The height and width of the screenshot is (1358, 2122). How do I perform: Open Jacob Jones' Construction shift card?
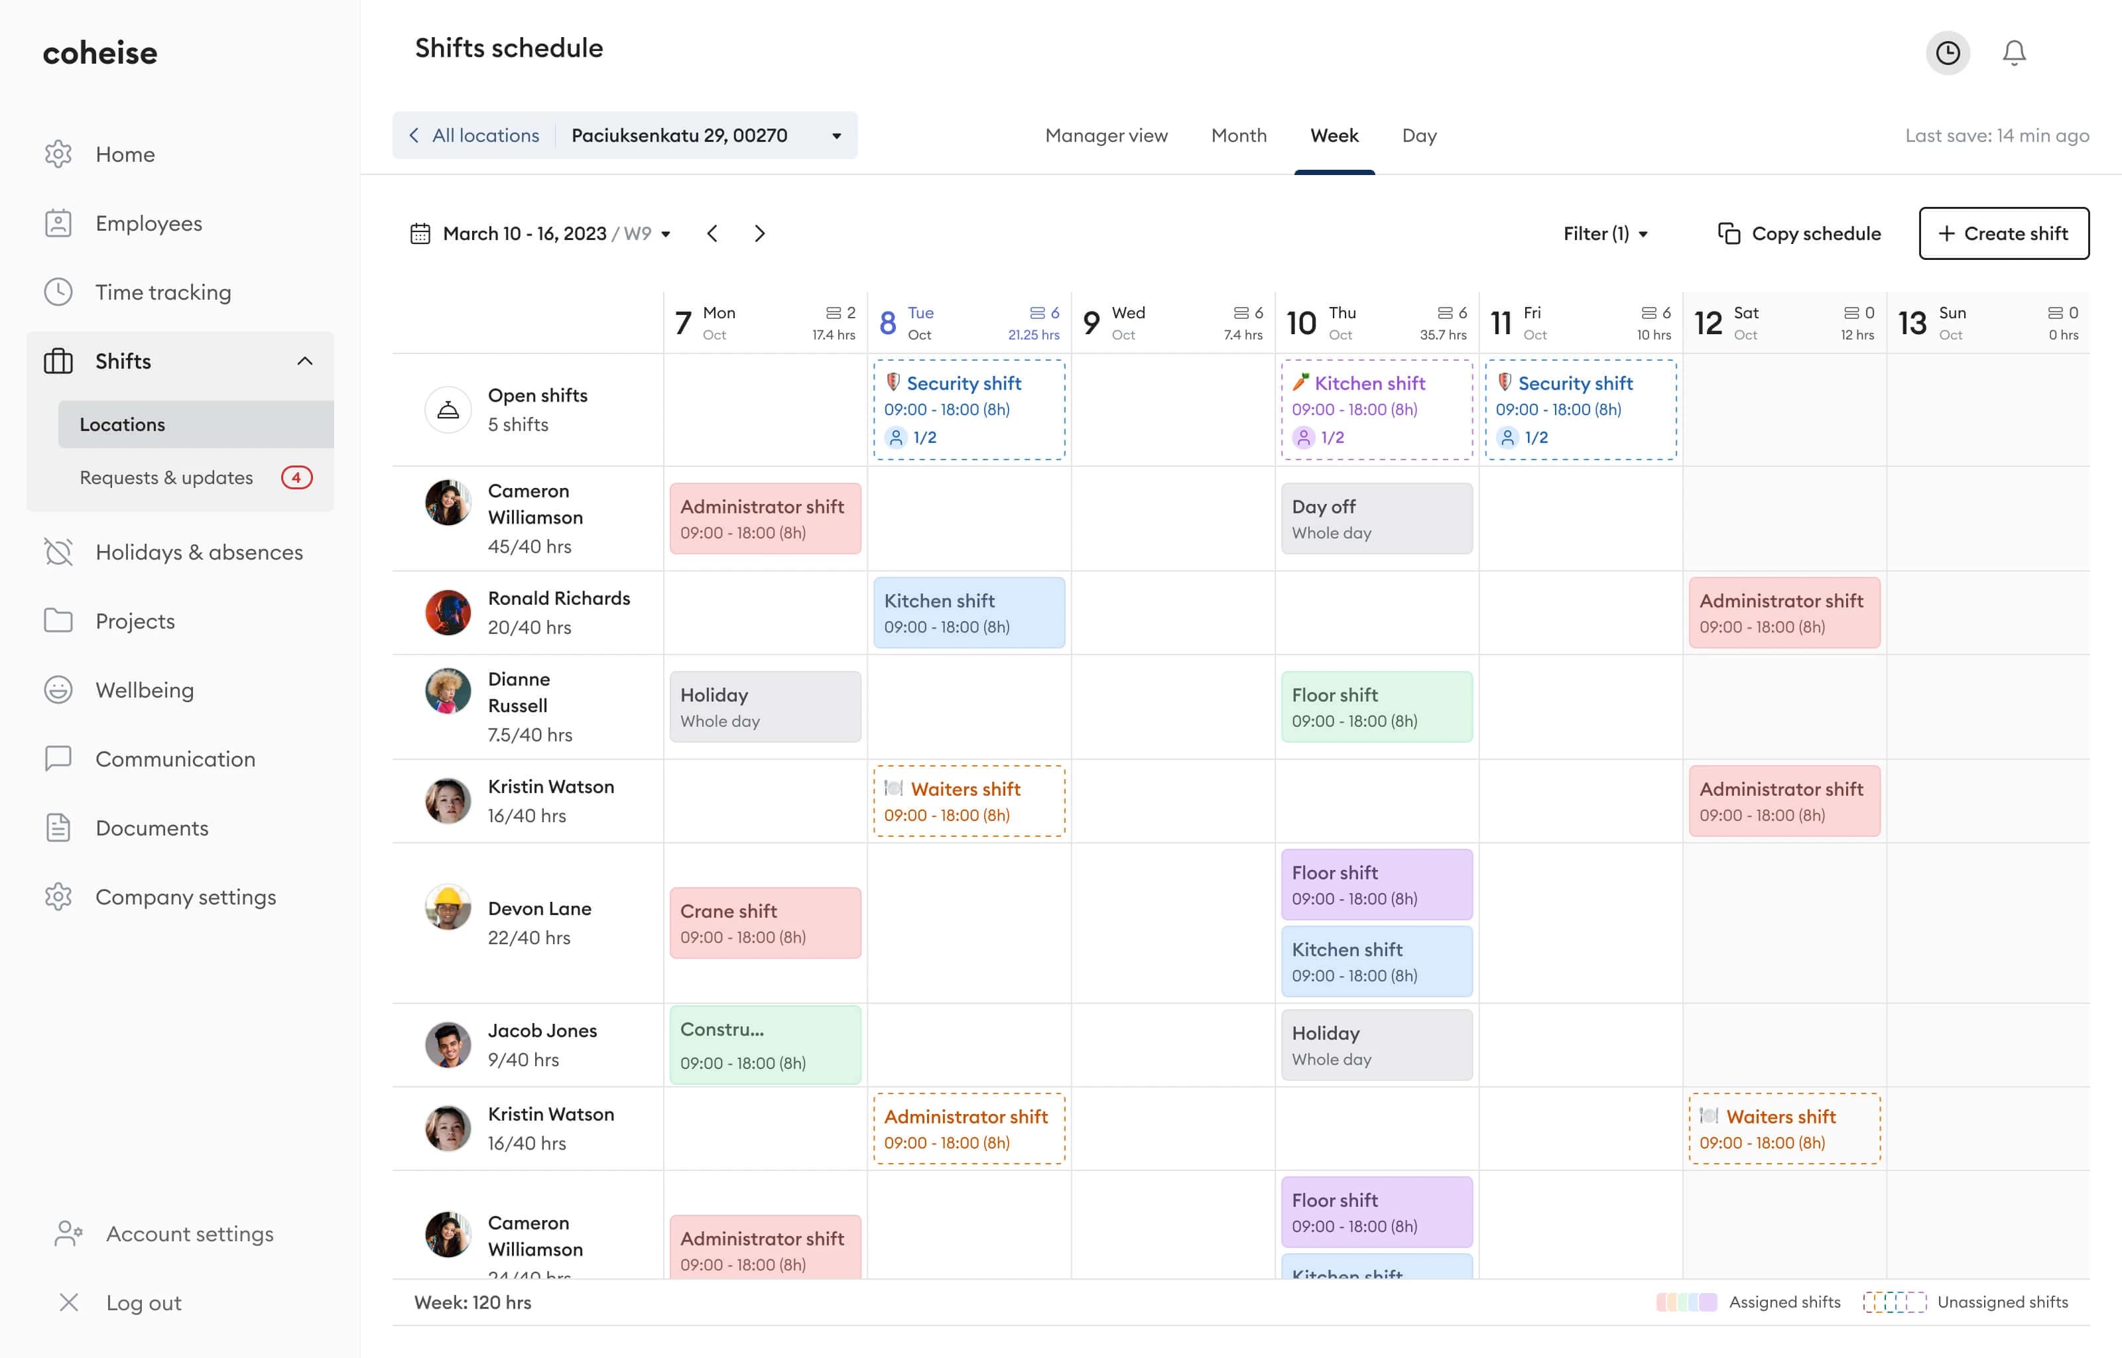[x=765, y=1045]
